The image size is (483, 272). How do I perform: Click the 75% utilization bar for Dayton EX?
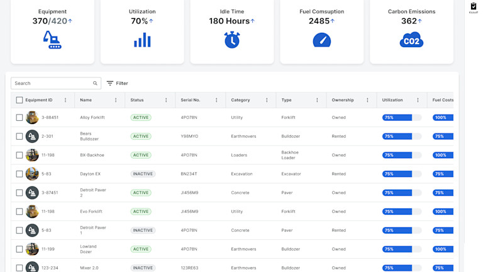click(x=402, y=174)
